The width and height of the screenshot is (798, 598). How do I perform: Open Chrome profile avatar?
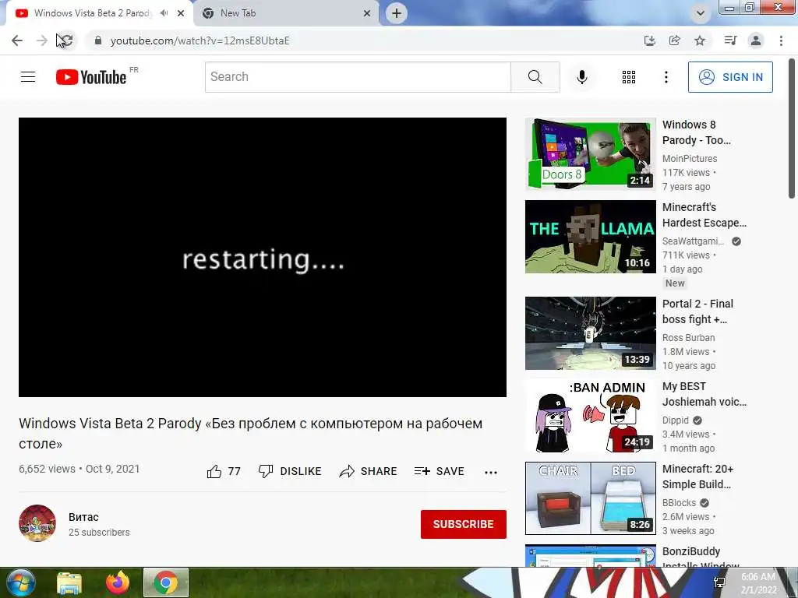756,40
